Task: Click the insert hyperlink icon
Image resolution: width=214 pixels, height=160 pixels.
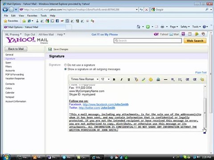Action: (x=158, y=80)
